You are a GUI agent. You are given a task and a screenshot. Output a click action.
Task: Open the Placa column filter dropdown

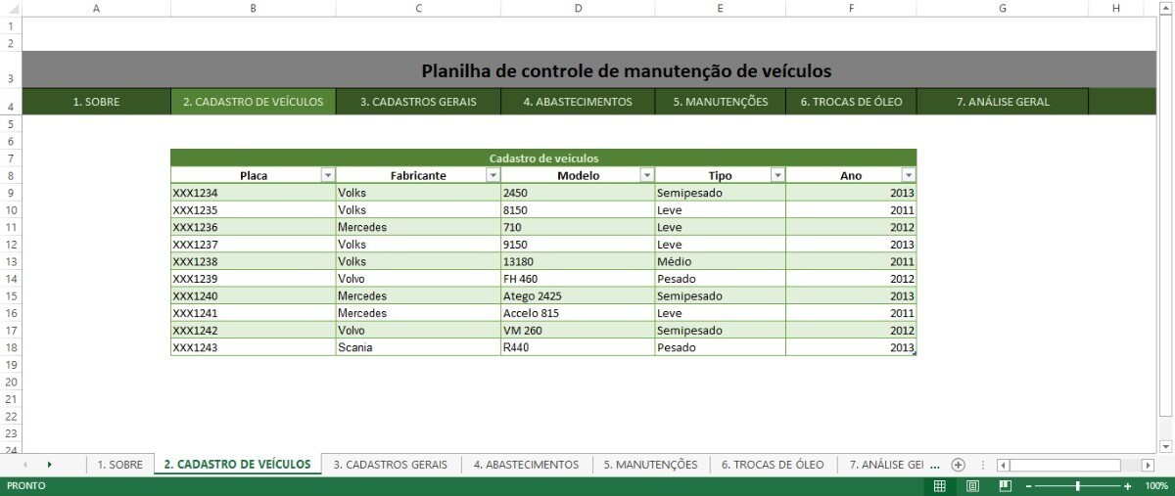coord(327,175)
